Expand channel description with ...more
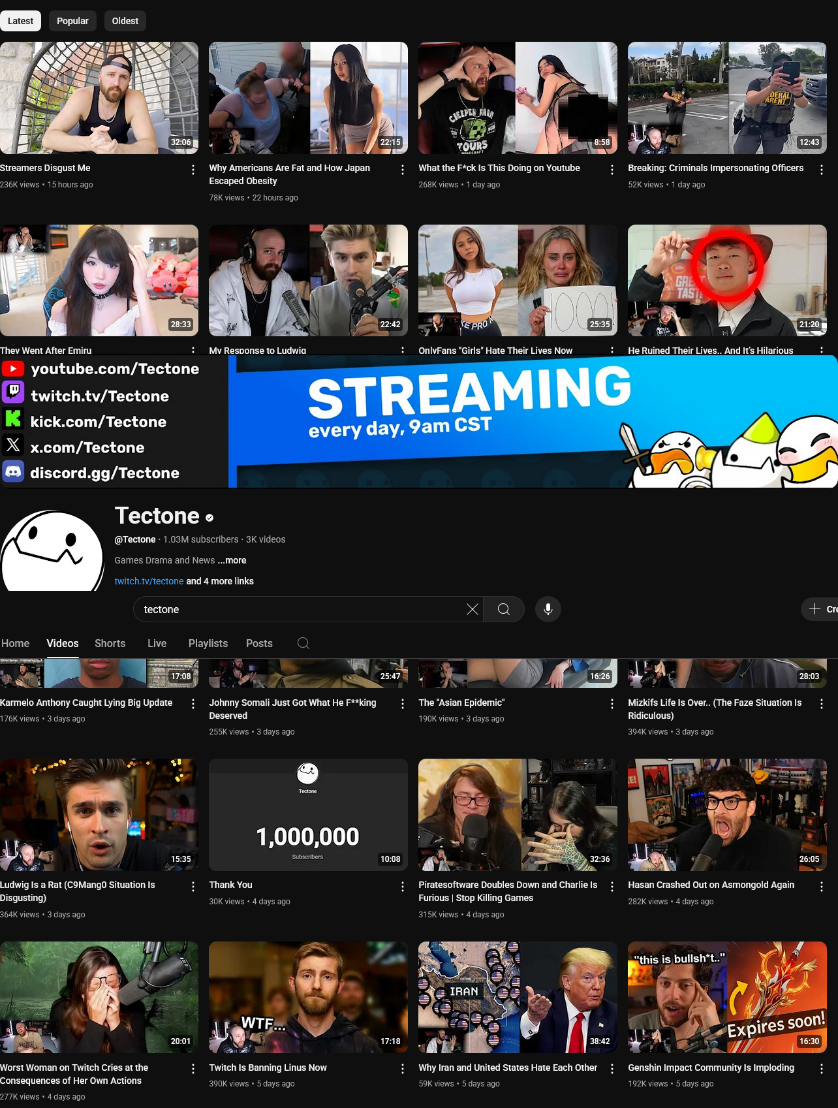 232,560
